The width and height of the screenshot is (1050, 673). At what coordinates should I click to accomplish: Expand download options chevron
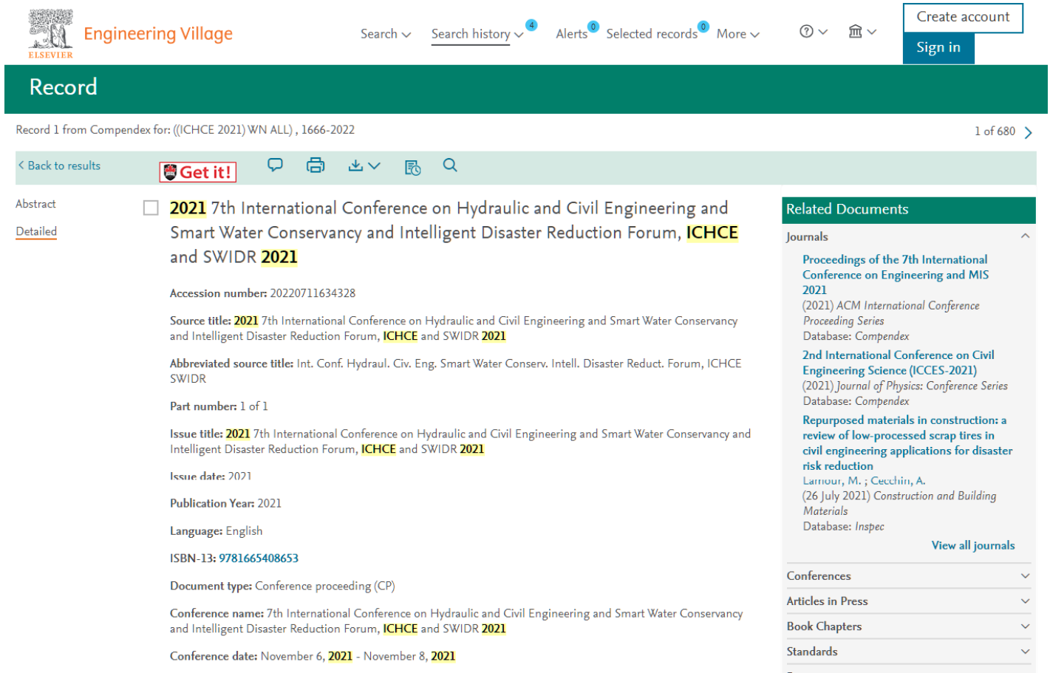tap(374, 165)
